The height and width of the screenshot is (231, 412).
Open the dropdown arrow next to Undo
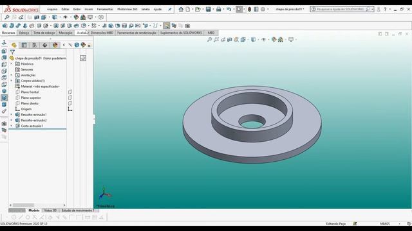point(233,10)
